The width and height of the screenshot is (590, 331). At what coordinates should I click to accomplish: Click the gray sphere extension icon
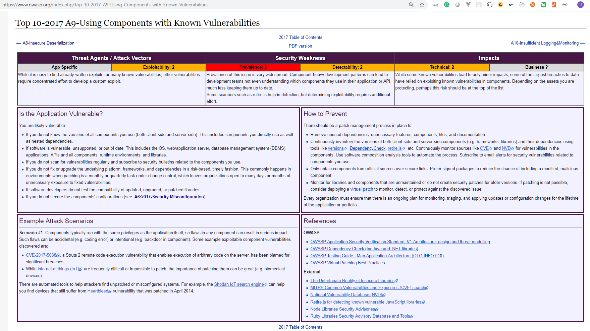(x=458, y=5)
